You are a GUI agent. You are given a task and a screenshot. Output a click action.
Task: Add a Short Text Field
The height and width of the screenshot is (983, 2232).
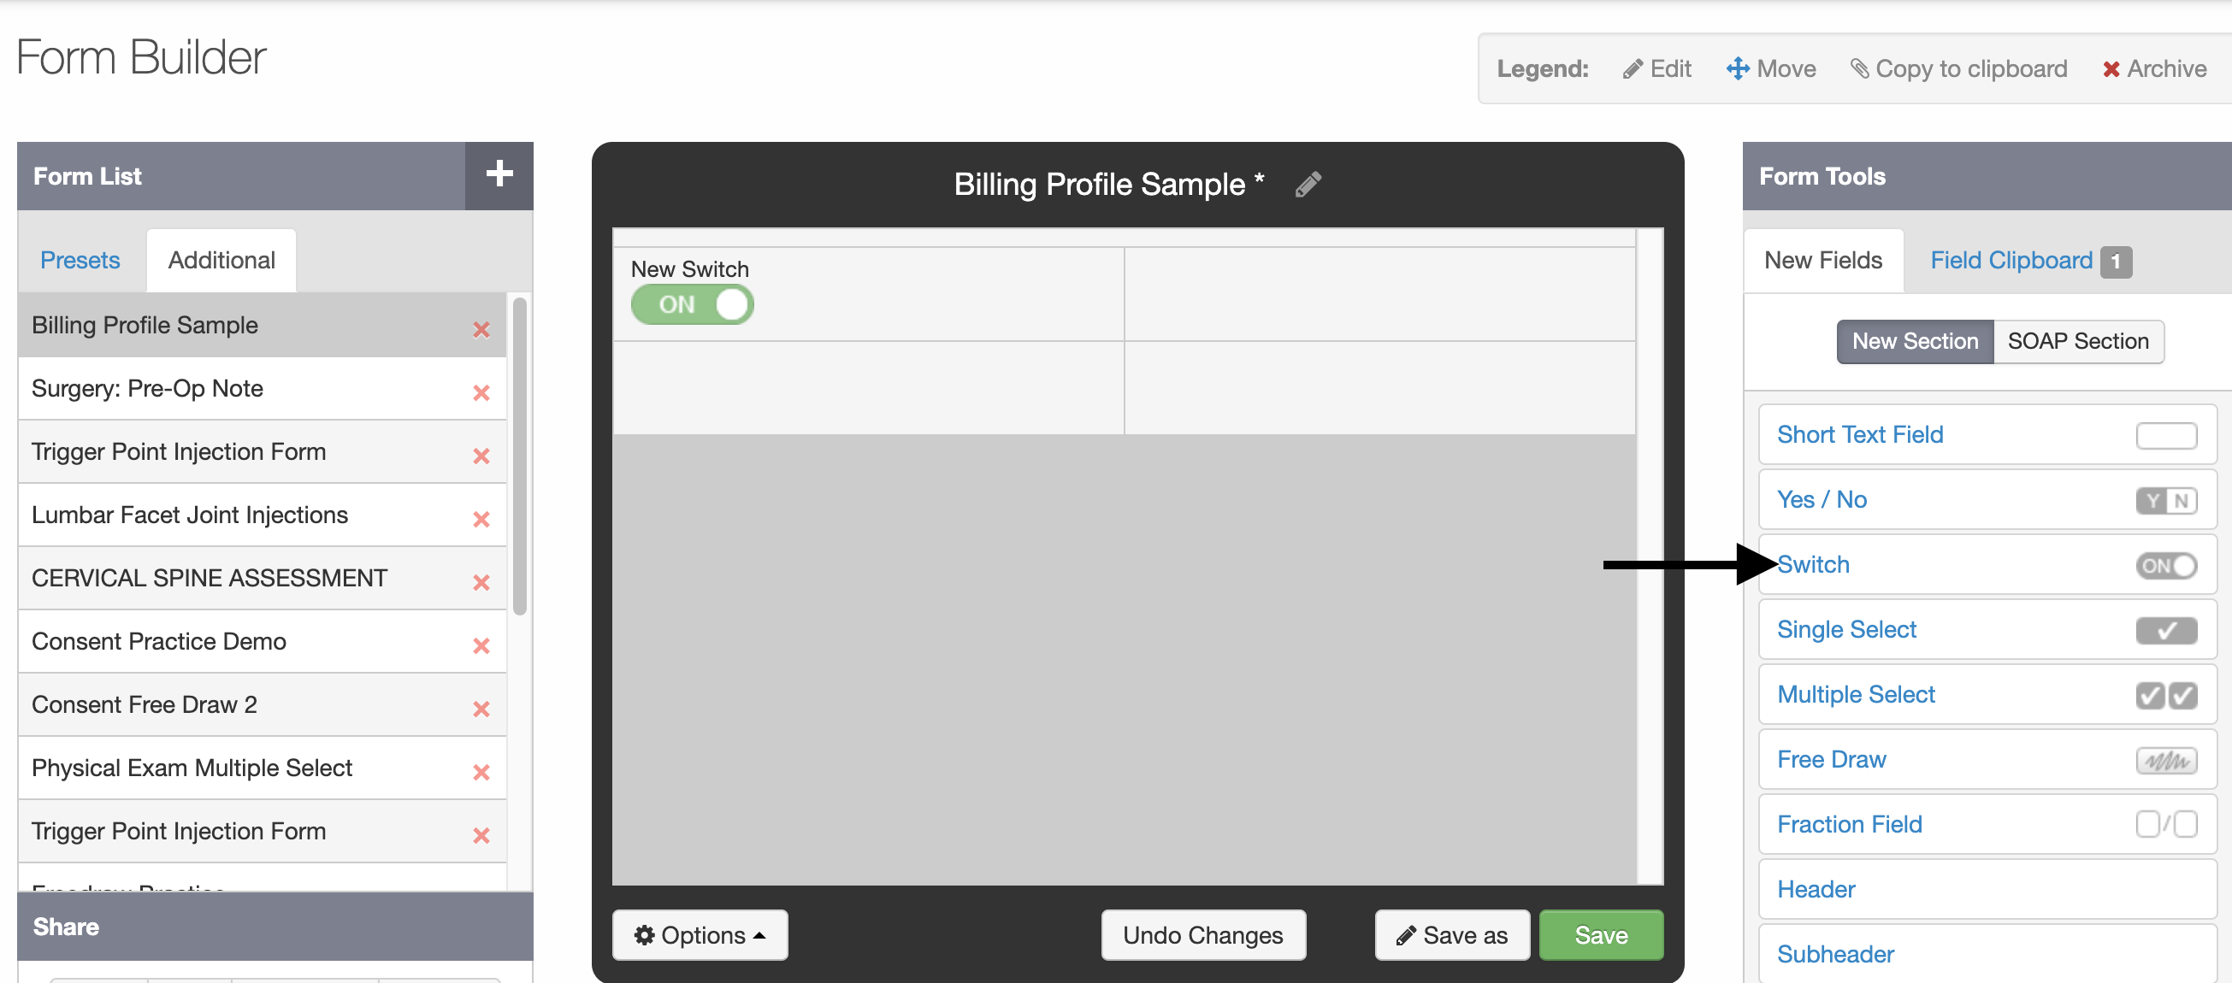1987,435
